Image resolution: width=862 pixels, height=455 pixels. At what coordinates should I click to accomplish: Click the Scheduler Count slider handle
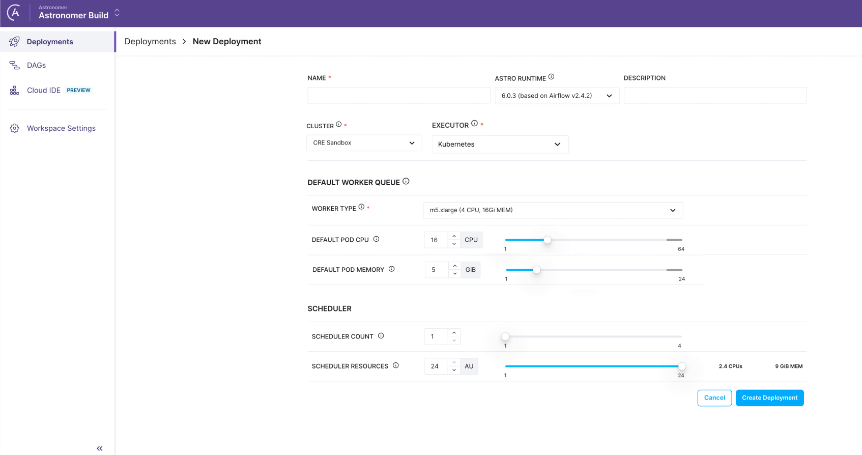[505, 336]
